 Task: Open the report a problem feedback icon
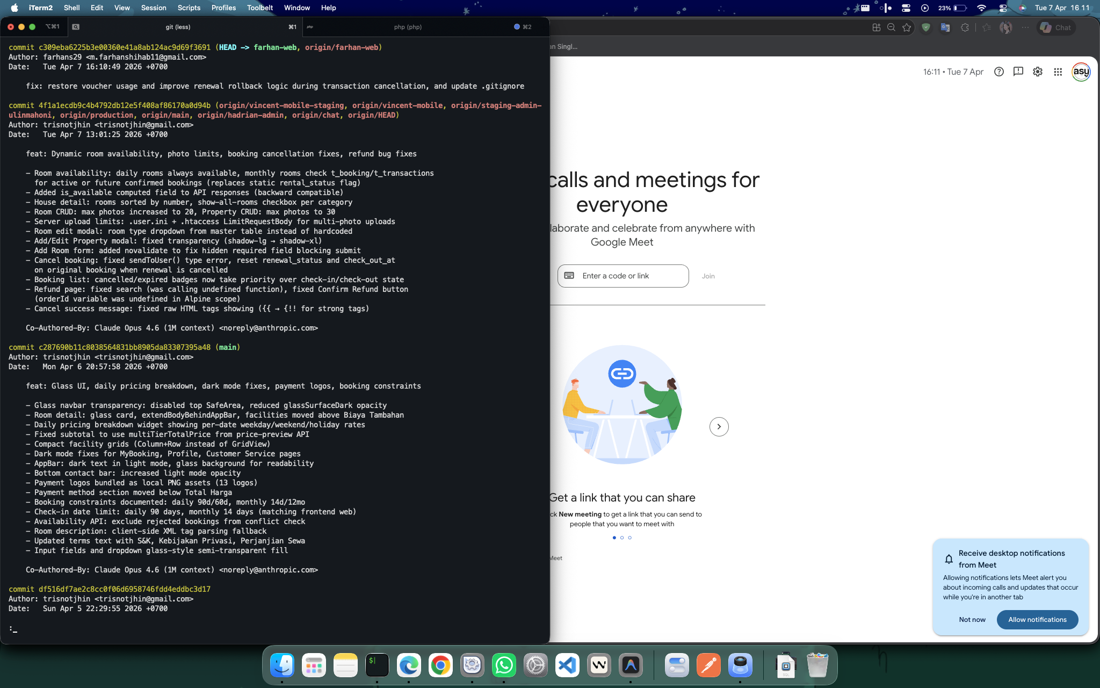(1018, 72)
